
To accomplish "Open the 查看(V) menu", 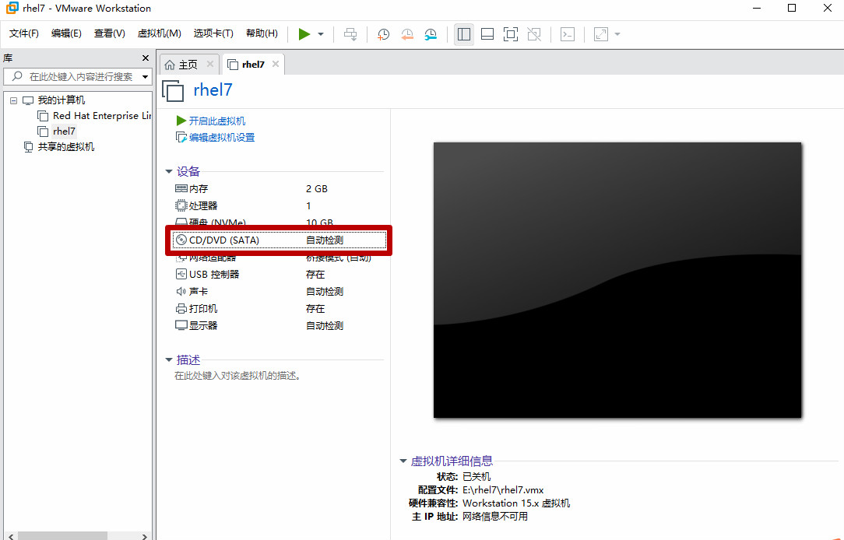I will click(109, 33).
